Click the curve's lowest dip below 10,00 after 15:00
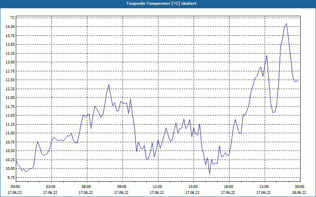This screenshot has width=316, height=197. pos(210,174)
